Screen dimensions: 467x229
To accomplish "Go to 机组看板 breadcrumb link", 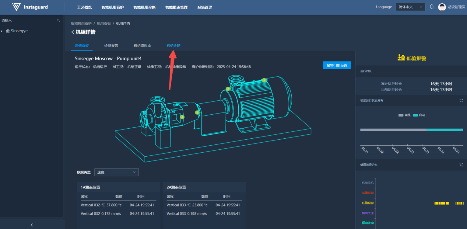I will 104,23.
